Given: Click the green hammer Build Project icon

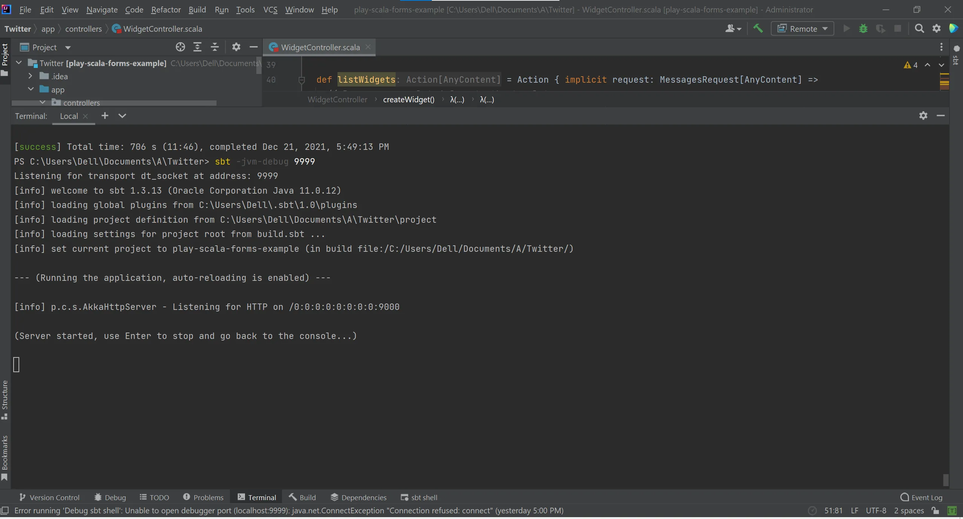Looking at the screenshot, I should pos(758,29).
